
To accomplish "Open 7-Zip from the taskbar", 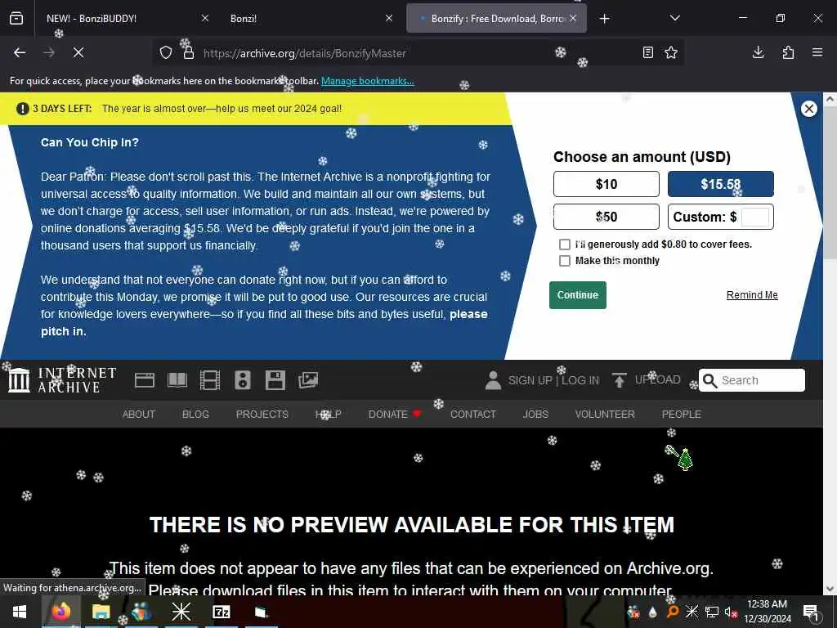I will click(x=221, y=612).
